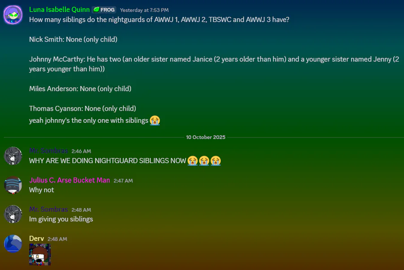This screenshot has height=270, width=404.
Task: Click the Johnny McCarthy siblings paragraph
Action: (214, 64)
